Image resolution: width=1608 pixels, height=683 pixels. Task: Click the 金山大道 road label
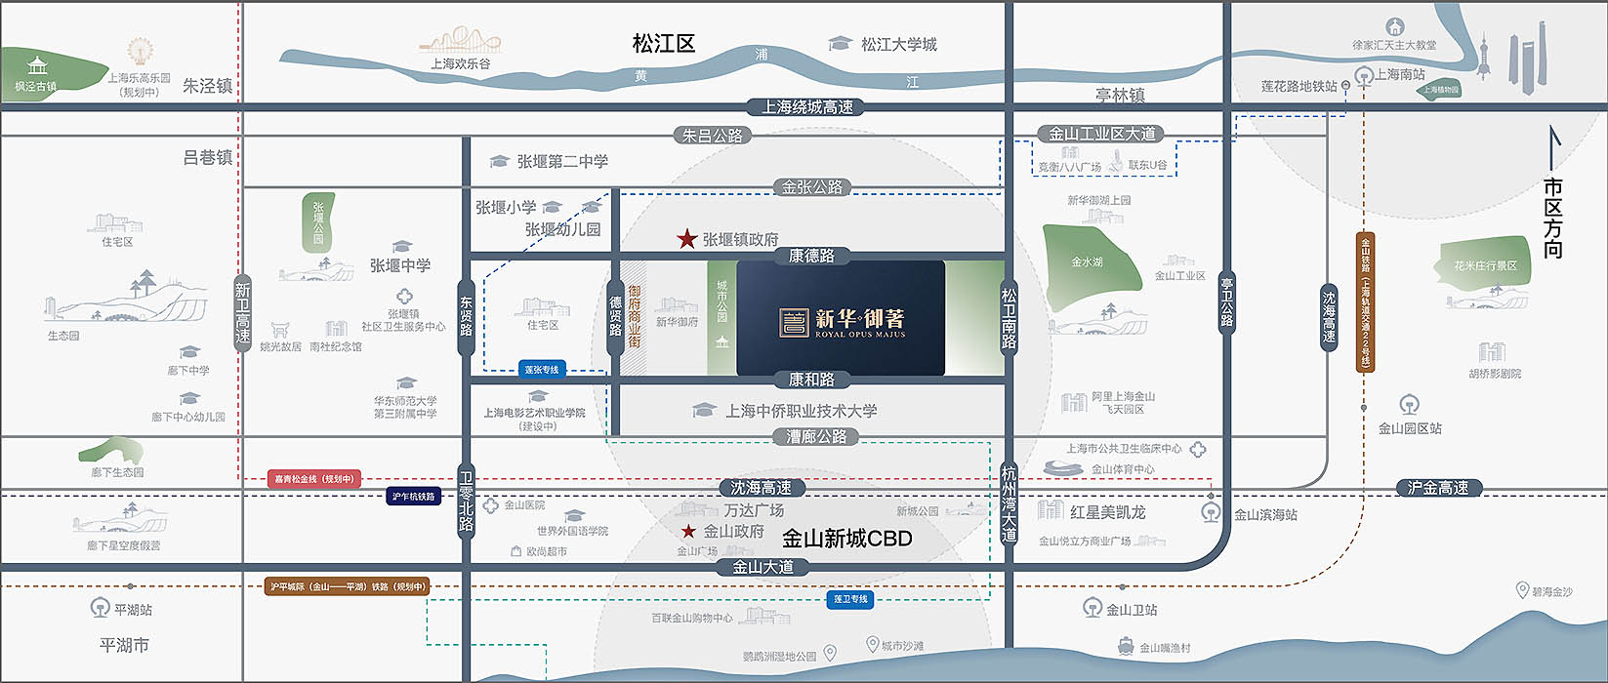tap(763, 567)
